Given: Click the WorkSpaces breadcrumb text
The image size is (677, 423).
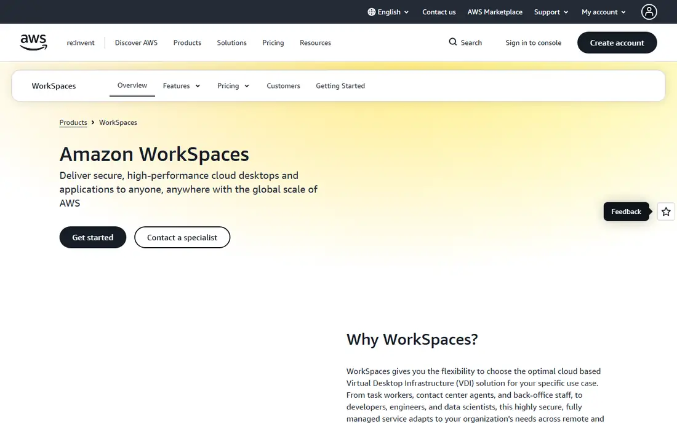Looking at the screenshot, I should [x=118, y=122].
